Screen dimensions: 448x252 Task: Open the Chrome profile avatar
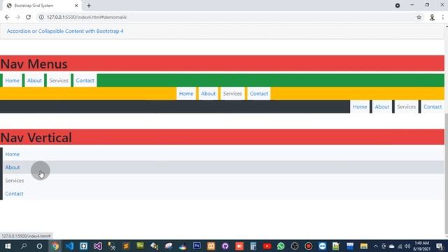pos(432,17)
